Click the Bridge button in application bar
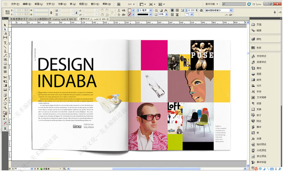The height and width of the screenshot is (172, 283). point(118,4)
